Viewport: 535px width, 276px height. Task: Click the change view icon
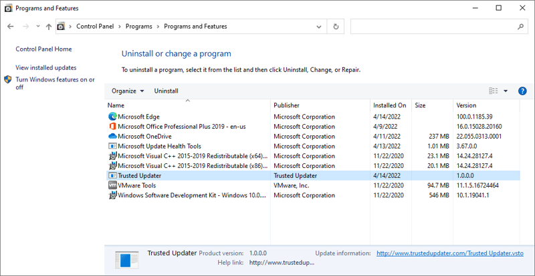[x=494, y=91]
